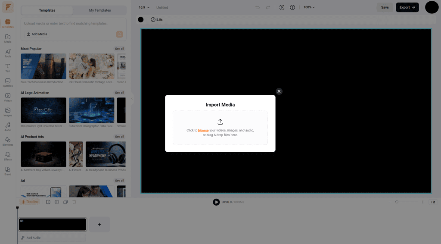Open the 100% zoom level dropdown
Viewport: 441px width, 244px height.
click(309, 7)
